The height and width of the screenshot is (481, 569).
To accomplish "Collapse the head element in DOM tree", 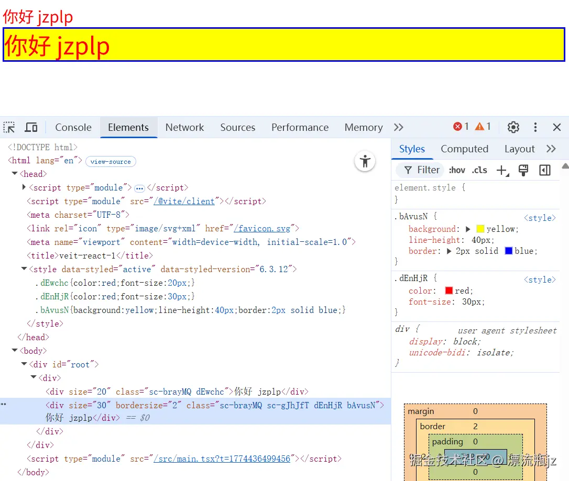I will [14, 174].
